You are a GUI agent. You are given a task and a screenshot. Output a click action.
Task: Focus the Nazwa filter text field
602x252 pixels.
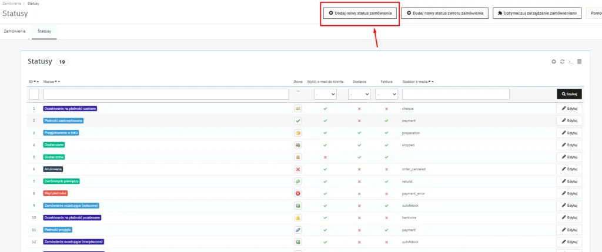click(x=166, y=94)
